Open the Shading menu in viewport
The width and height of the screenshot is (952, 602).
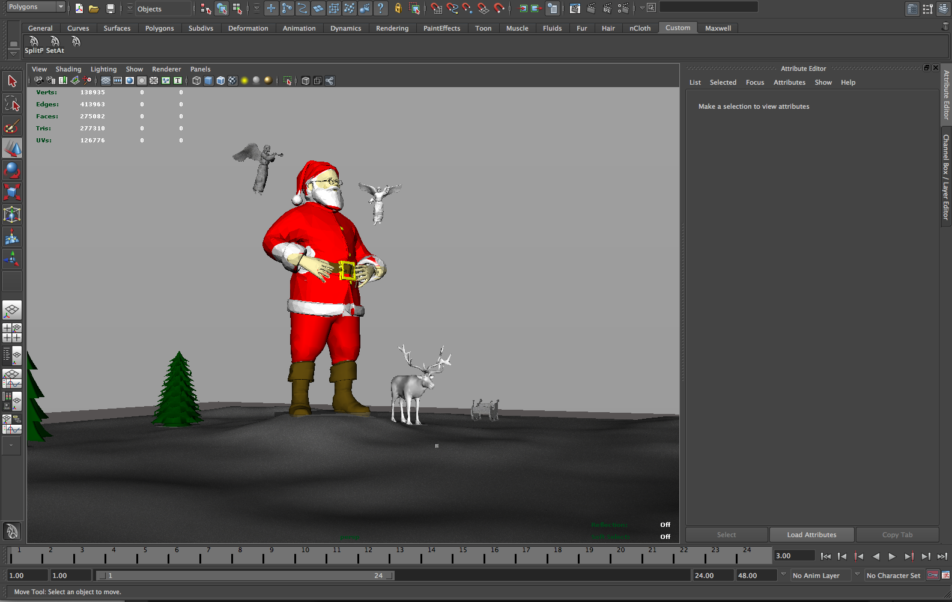point(68,69)
